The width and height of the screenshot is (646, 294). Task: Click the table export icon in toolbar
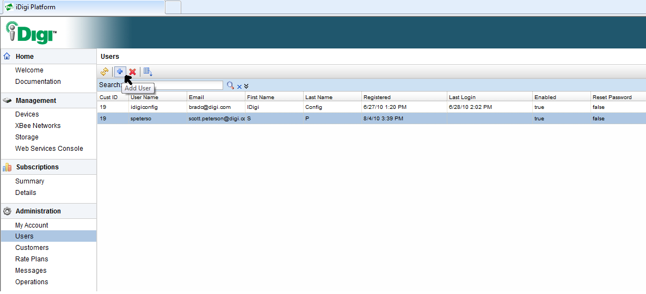(x=147, y=71)
